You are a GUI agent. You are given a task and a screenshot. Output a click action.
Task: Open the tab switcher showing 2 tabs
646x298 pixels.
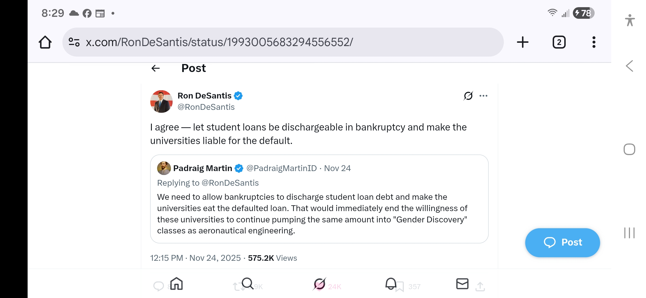[x=559, y=42]
